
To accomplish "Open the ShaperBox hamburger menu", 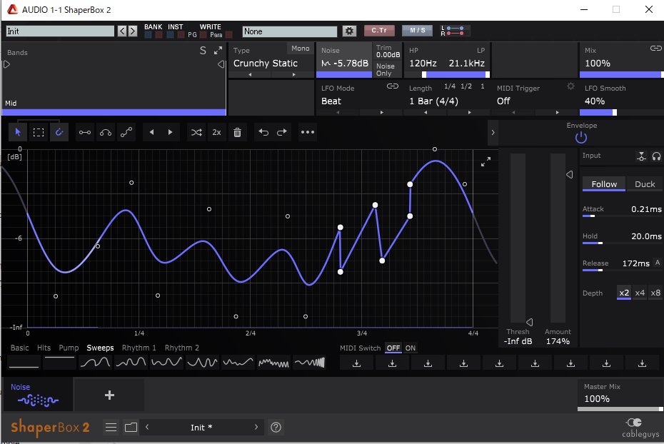I will click(111, 428).
